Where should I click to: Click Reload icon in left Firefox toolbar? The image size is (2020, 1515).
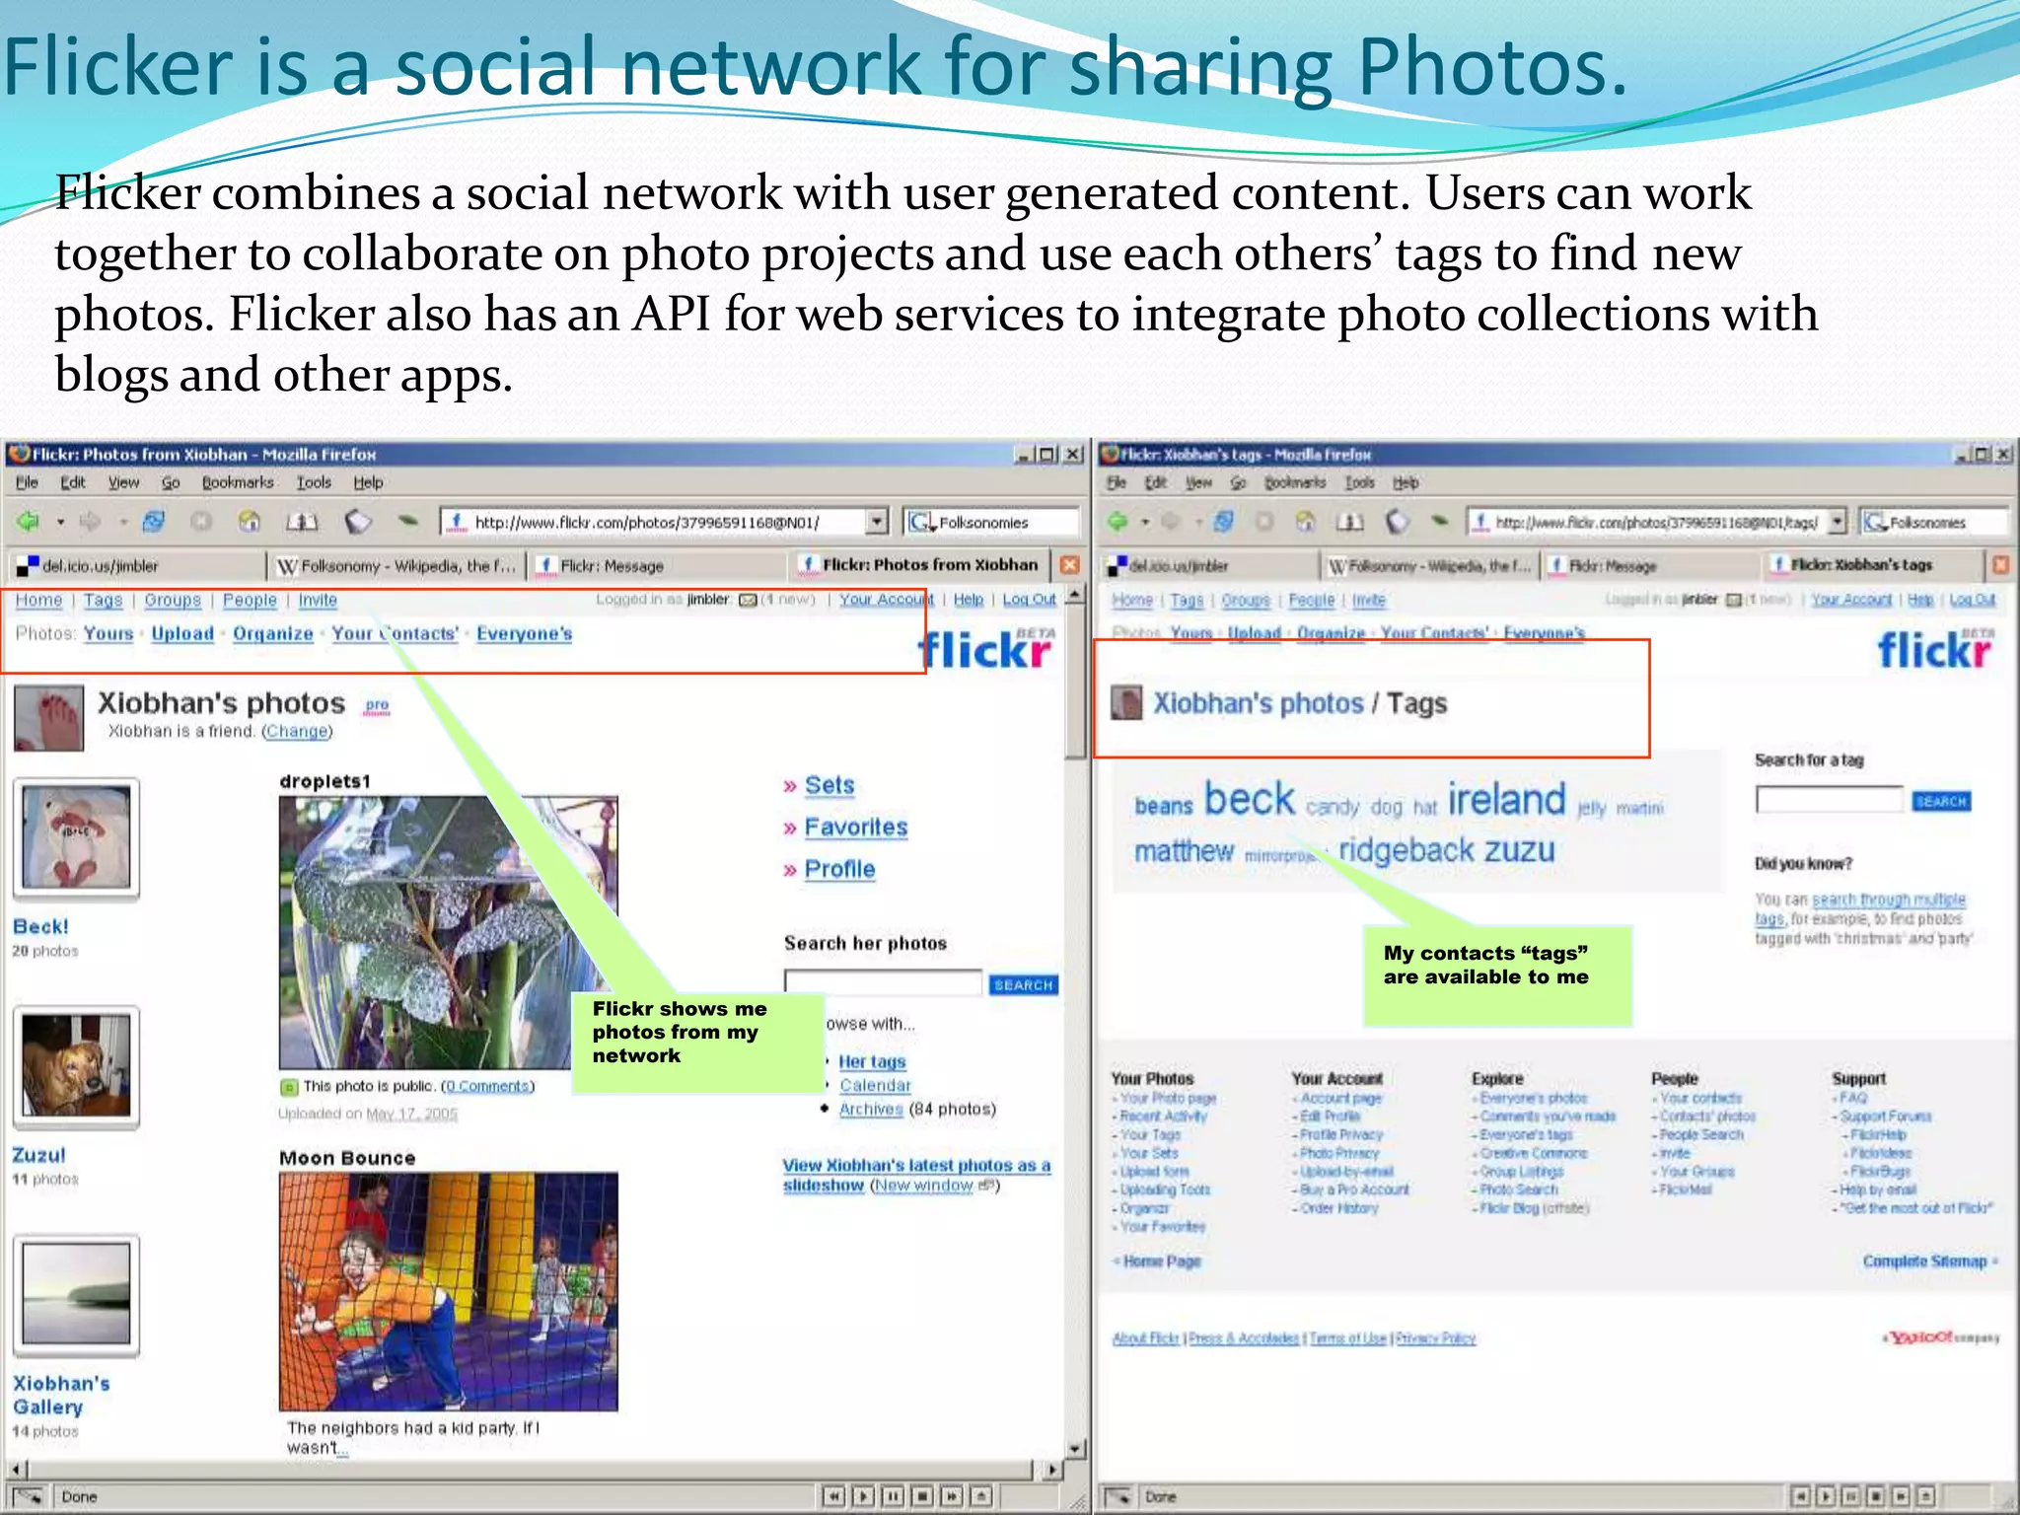click(154, 521)
